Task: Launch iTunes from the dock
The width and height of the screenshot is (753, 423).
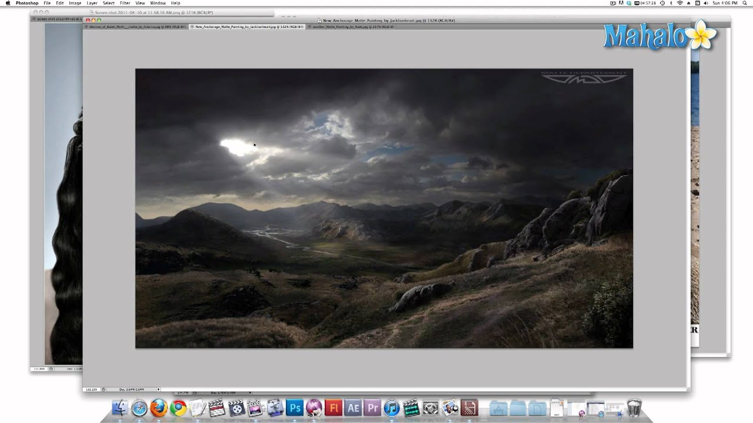Action: (392, 408)
